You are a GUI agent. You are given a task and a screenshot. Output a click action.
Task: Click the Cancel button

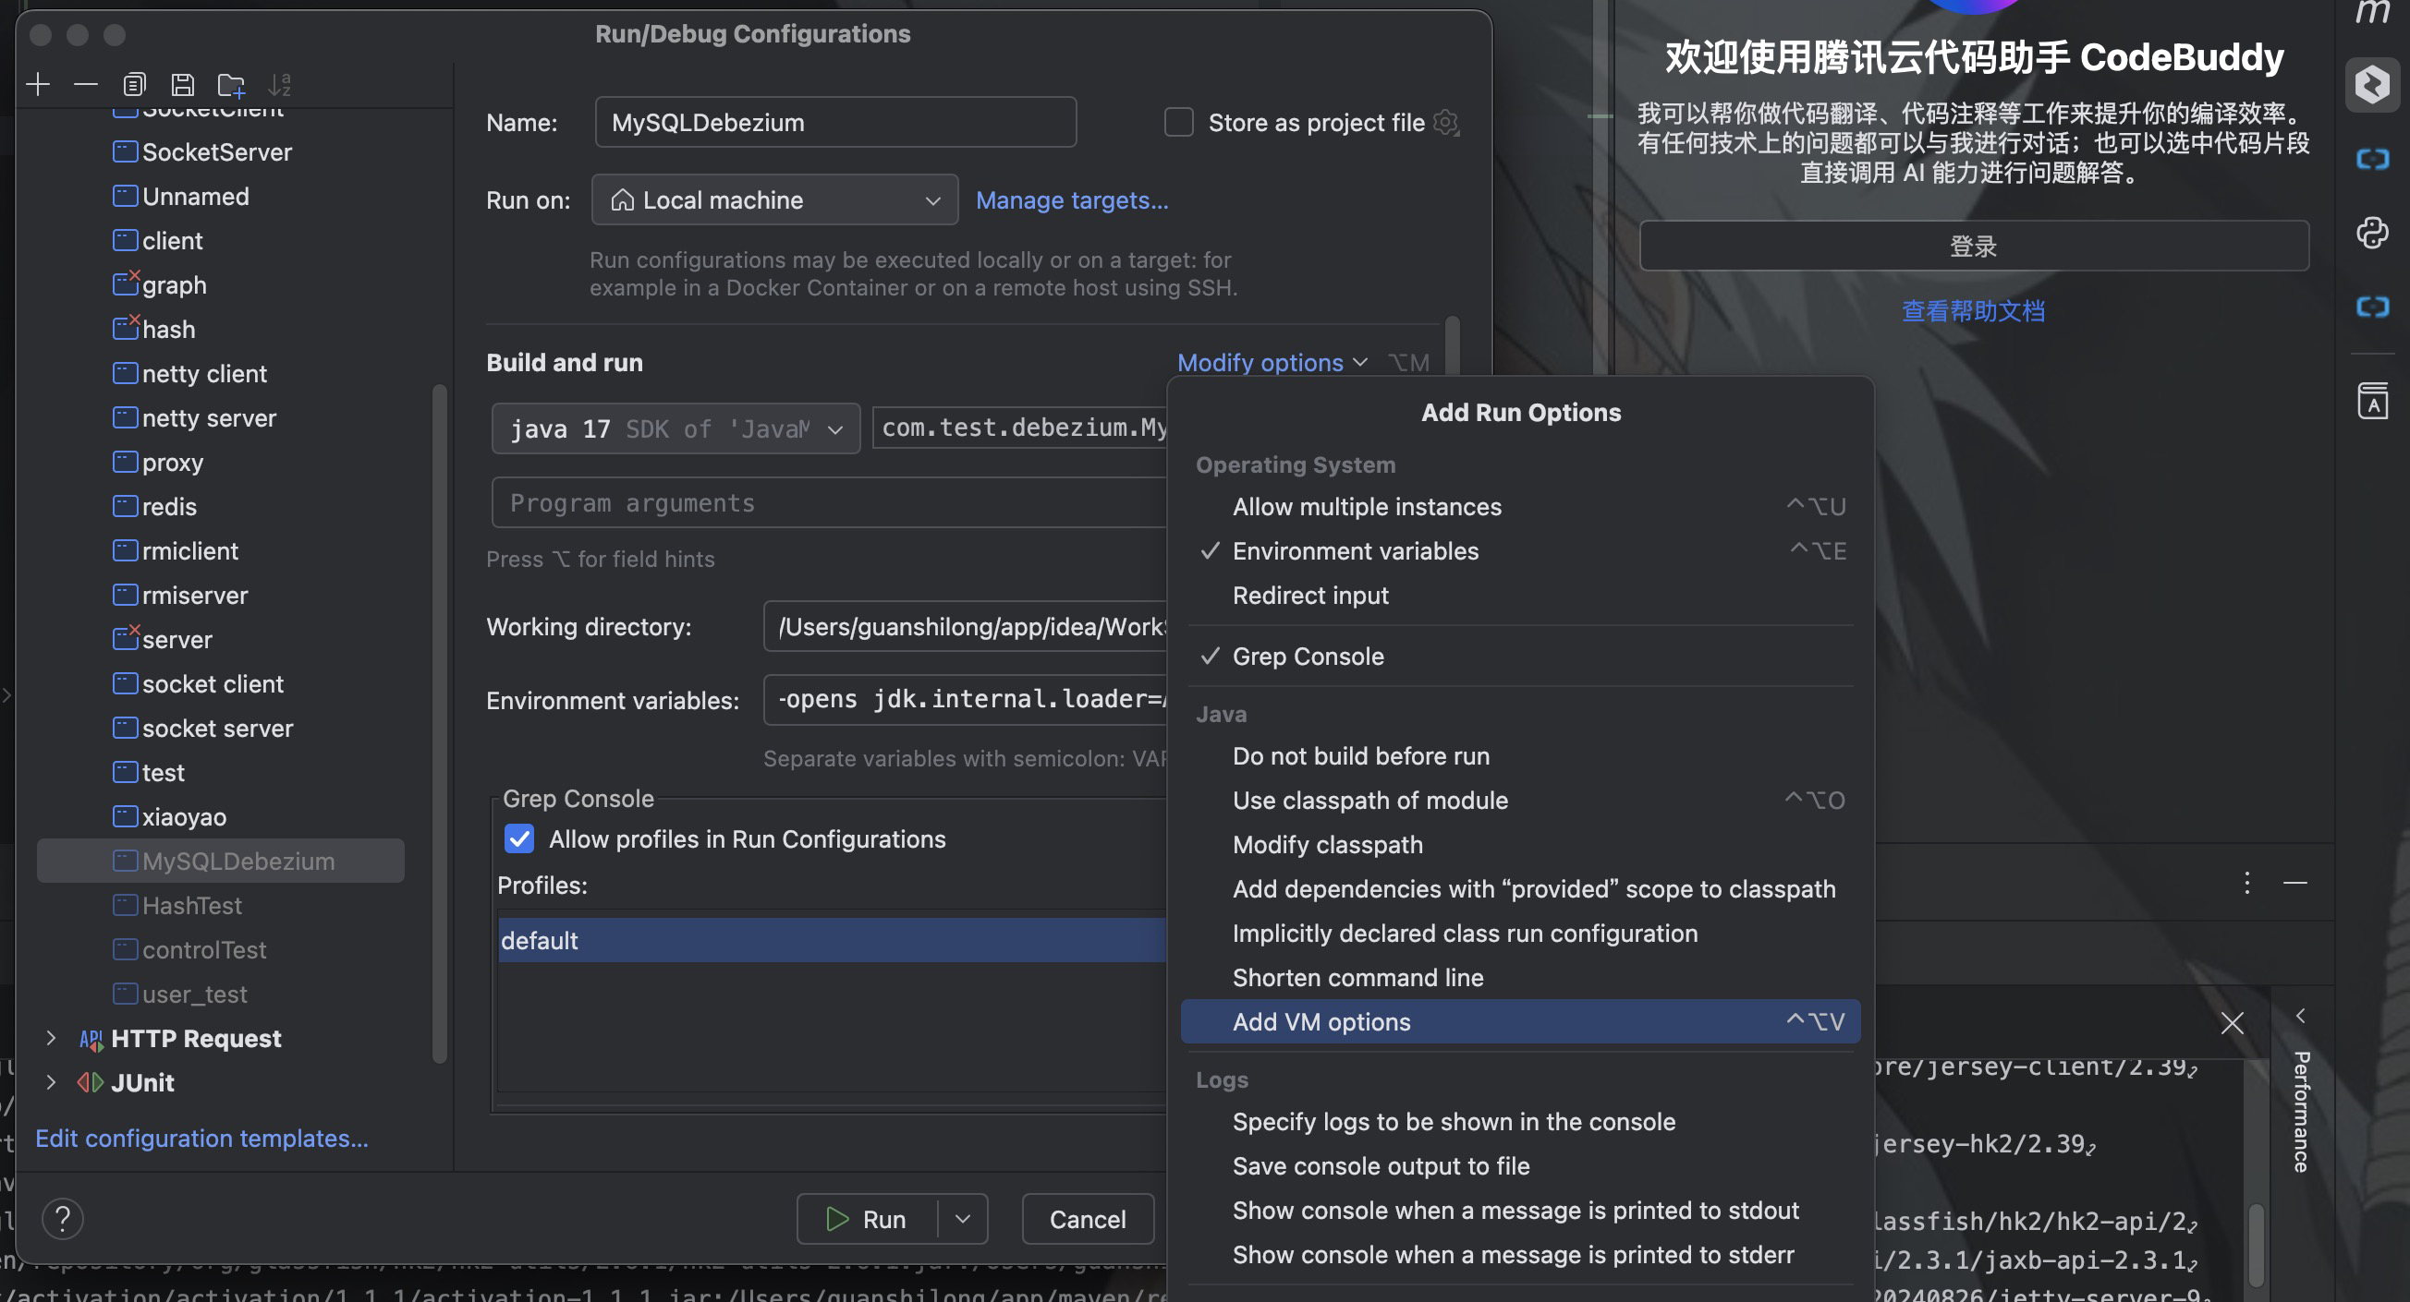tap(1087, 1219)
